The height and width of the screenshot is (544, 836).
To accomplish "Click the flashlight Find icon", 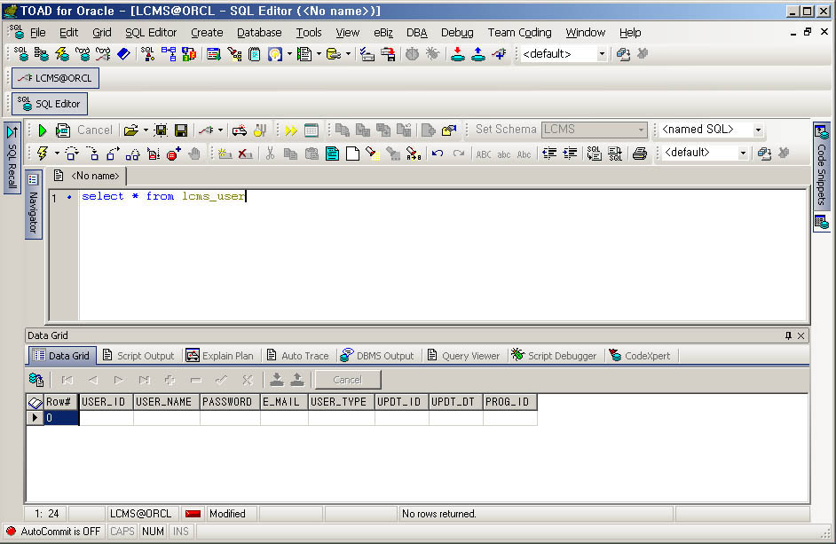I will click(x=373, y=154).
